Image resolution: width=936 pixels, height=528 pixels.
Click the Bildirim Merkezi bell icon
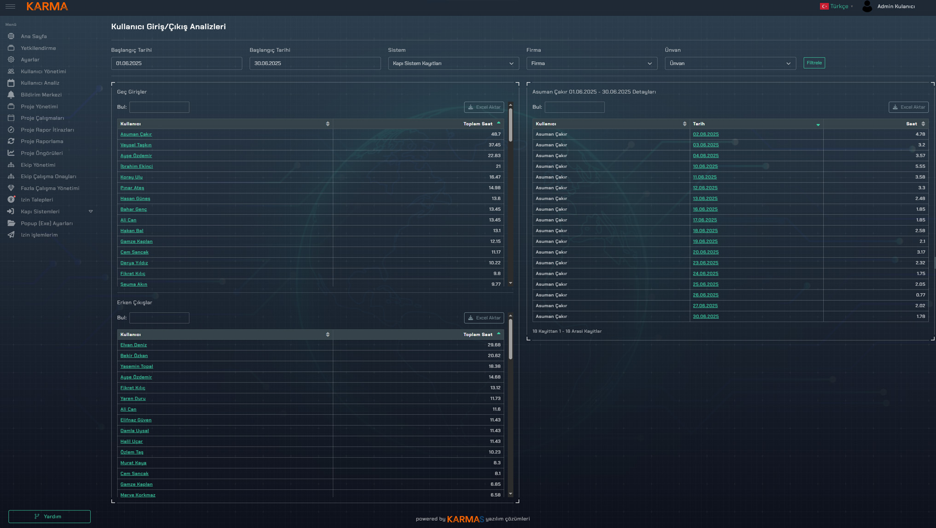(x=11, y=95)
